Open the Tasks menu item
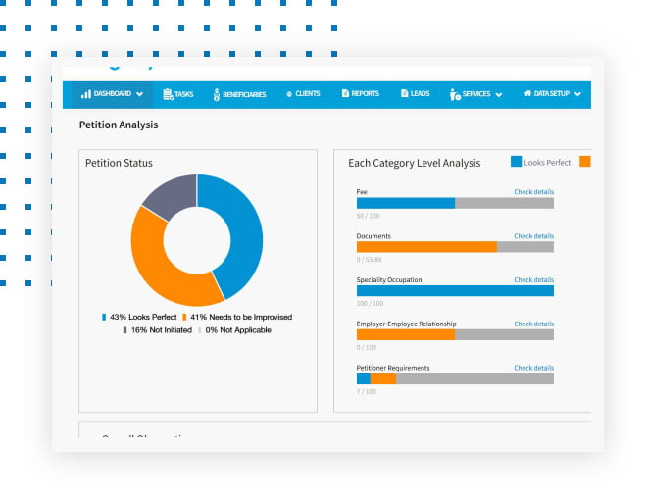647x498 pixels. 184,94
